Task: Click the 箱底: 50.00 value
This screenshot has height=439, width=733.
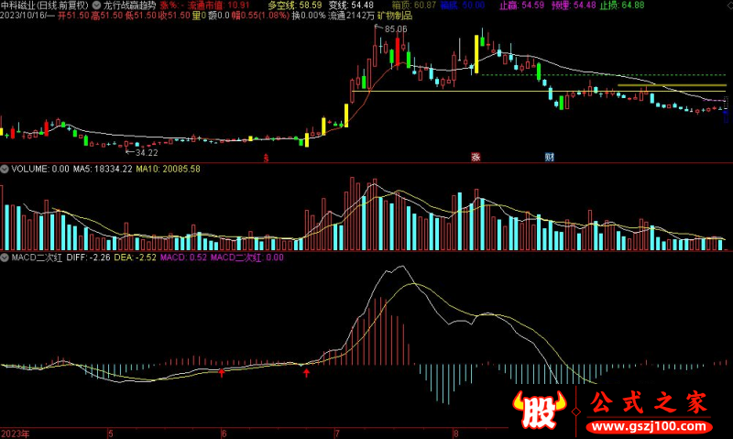Action: click(x=463, y=5)
